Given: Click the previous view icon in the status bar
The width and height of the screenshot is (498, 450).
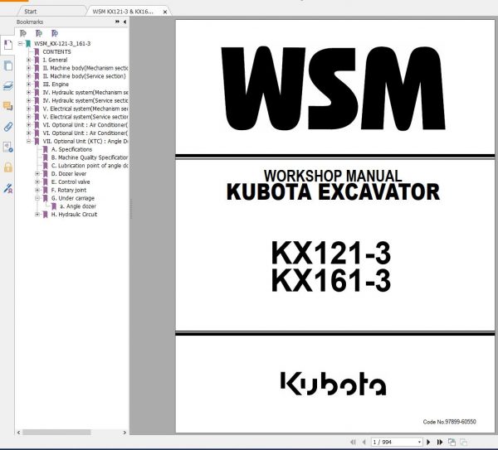Looking at the screenshot, I should point(452,442).
